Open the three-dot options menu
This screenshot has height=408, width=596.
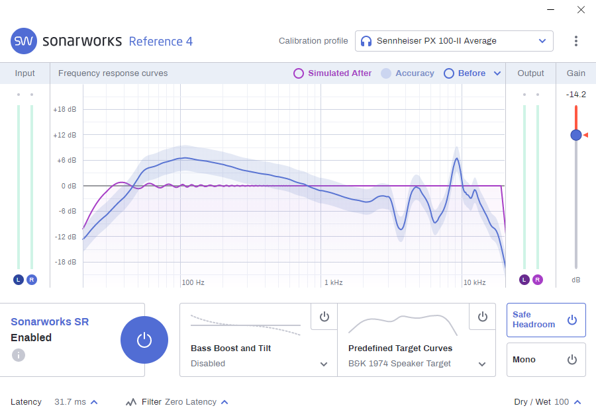pos(576,41)
